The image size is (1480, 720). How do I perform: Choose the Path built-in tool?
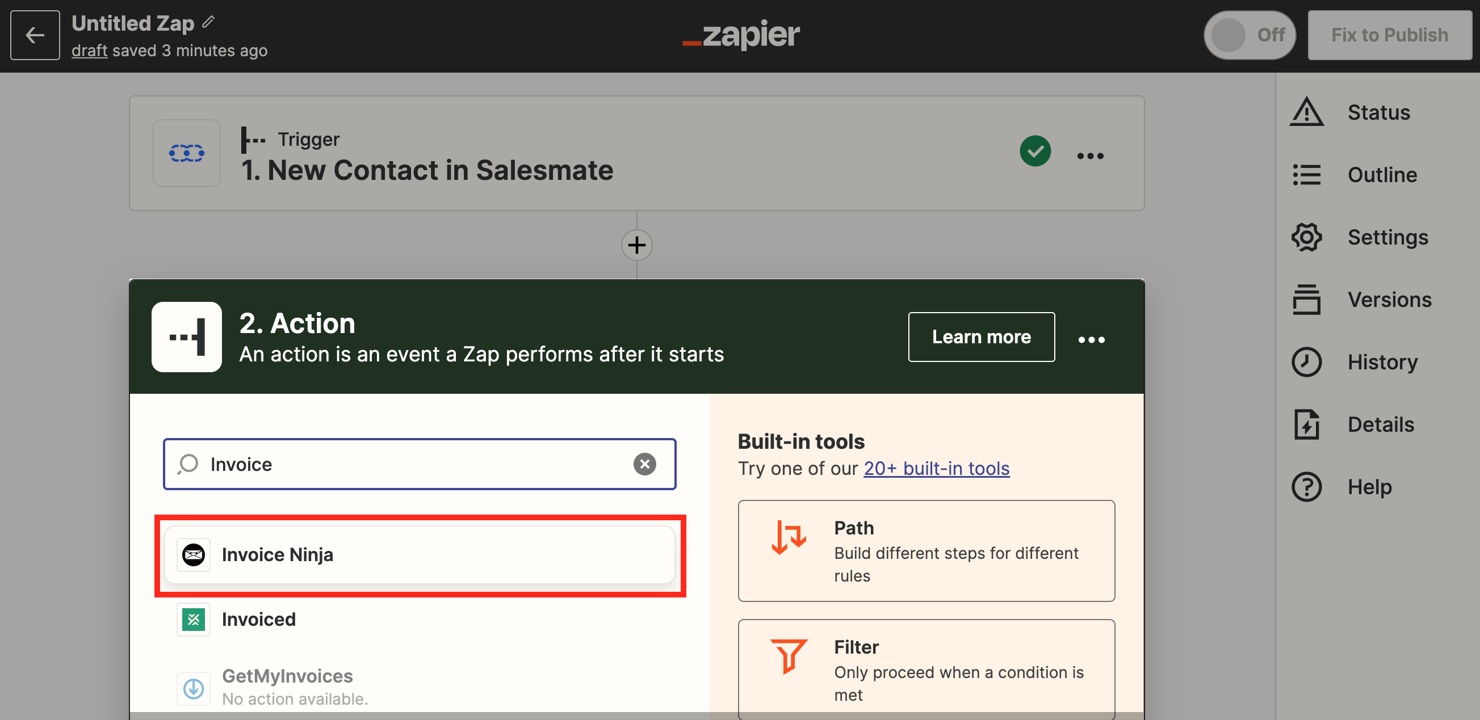926,551
